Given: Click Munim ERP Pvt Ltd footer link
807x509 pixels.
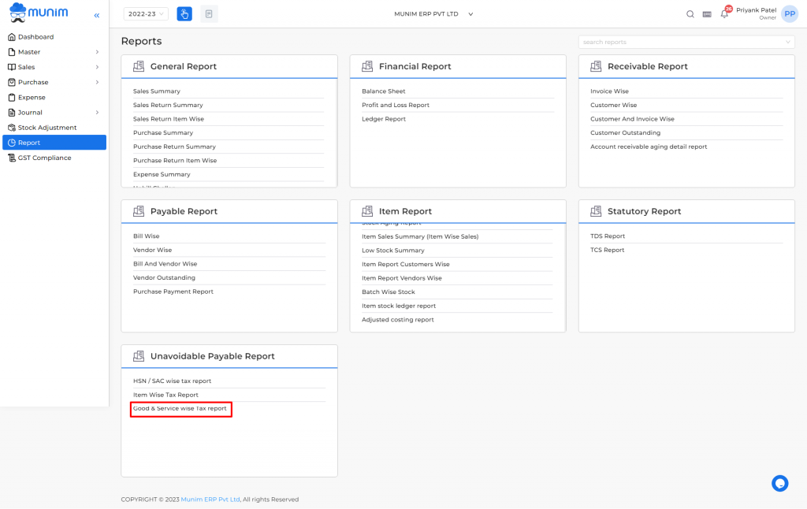Looking at the screenshot, I should 210,500.
